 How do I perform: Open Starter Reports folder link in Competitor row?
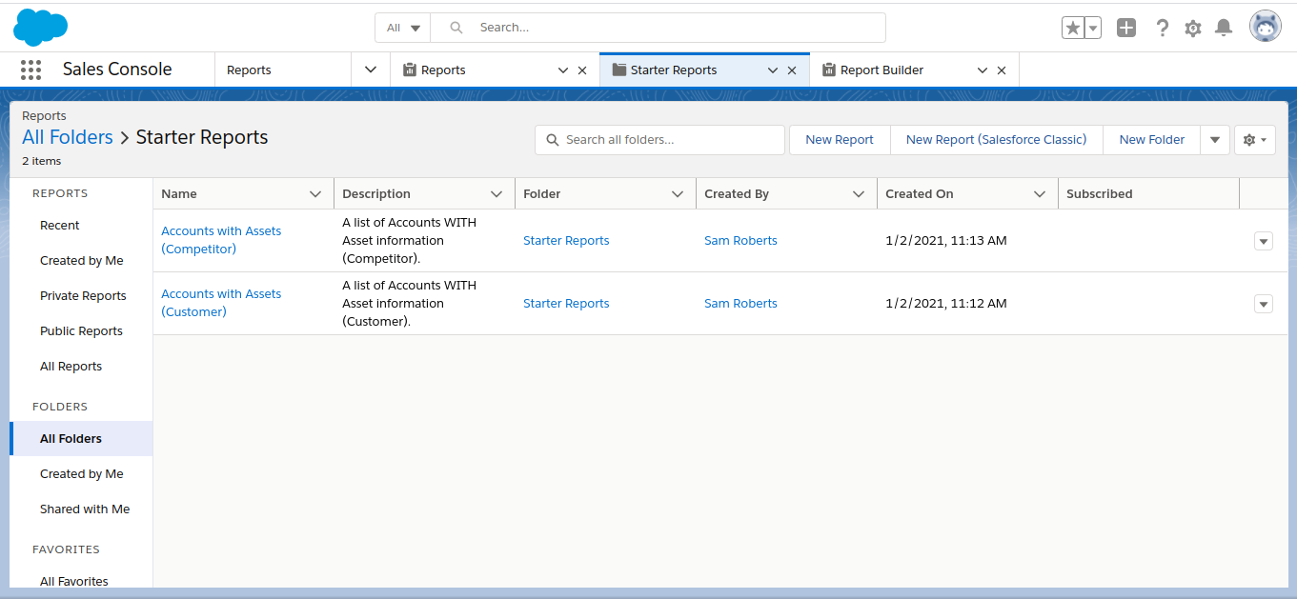[x=566, y=240]
